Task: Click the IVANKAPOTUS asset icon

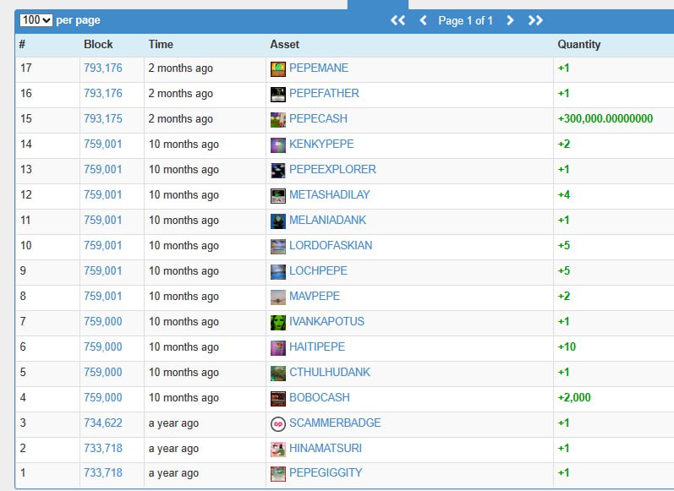Action: 278,323
